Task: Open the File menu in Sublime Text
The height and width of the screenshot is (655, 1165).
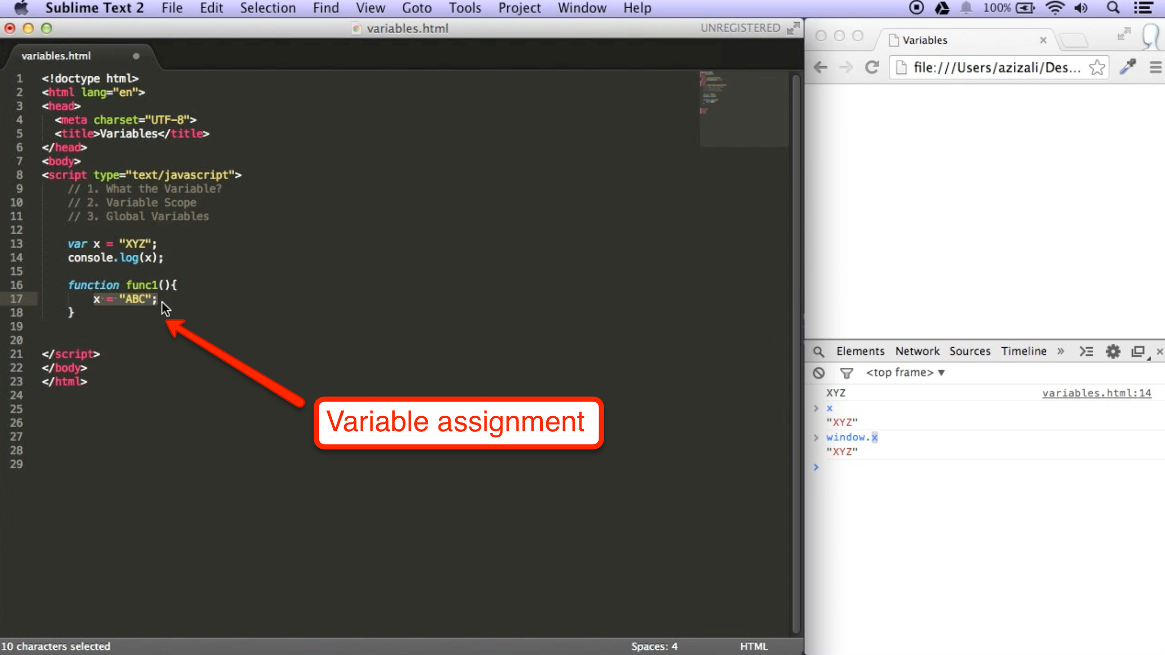Action: click(x=171, y=8)
